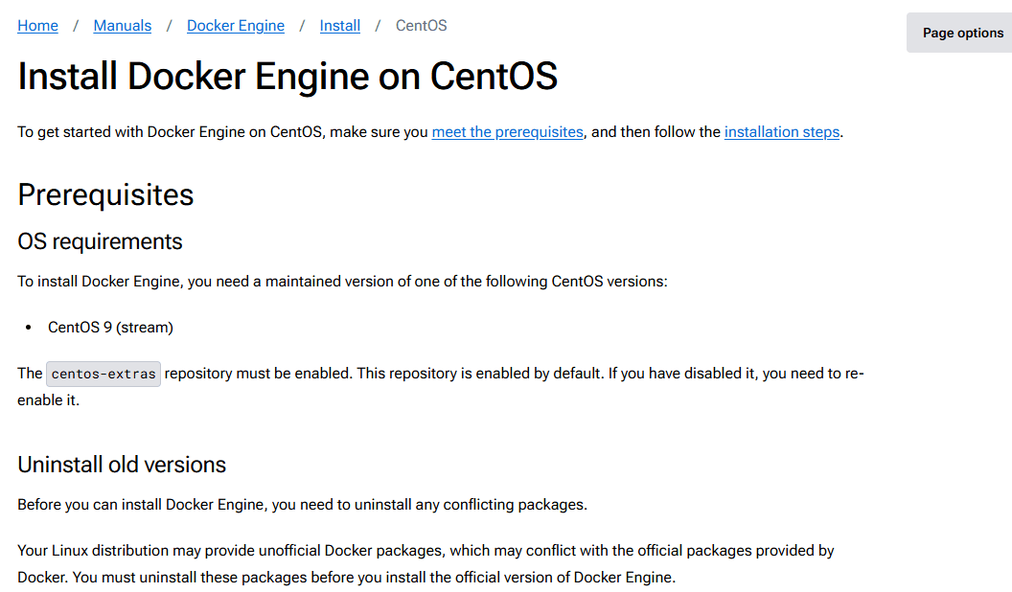The width and height of the screenshot is (1012, 592).
Task: Jump to the "installation steps" link
Action: pyautogui.click(x=781, y=132)
